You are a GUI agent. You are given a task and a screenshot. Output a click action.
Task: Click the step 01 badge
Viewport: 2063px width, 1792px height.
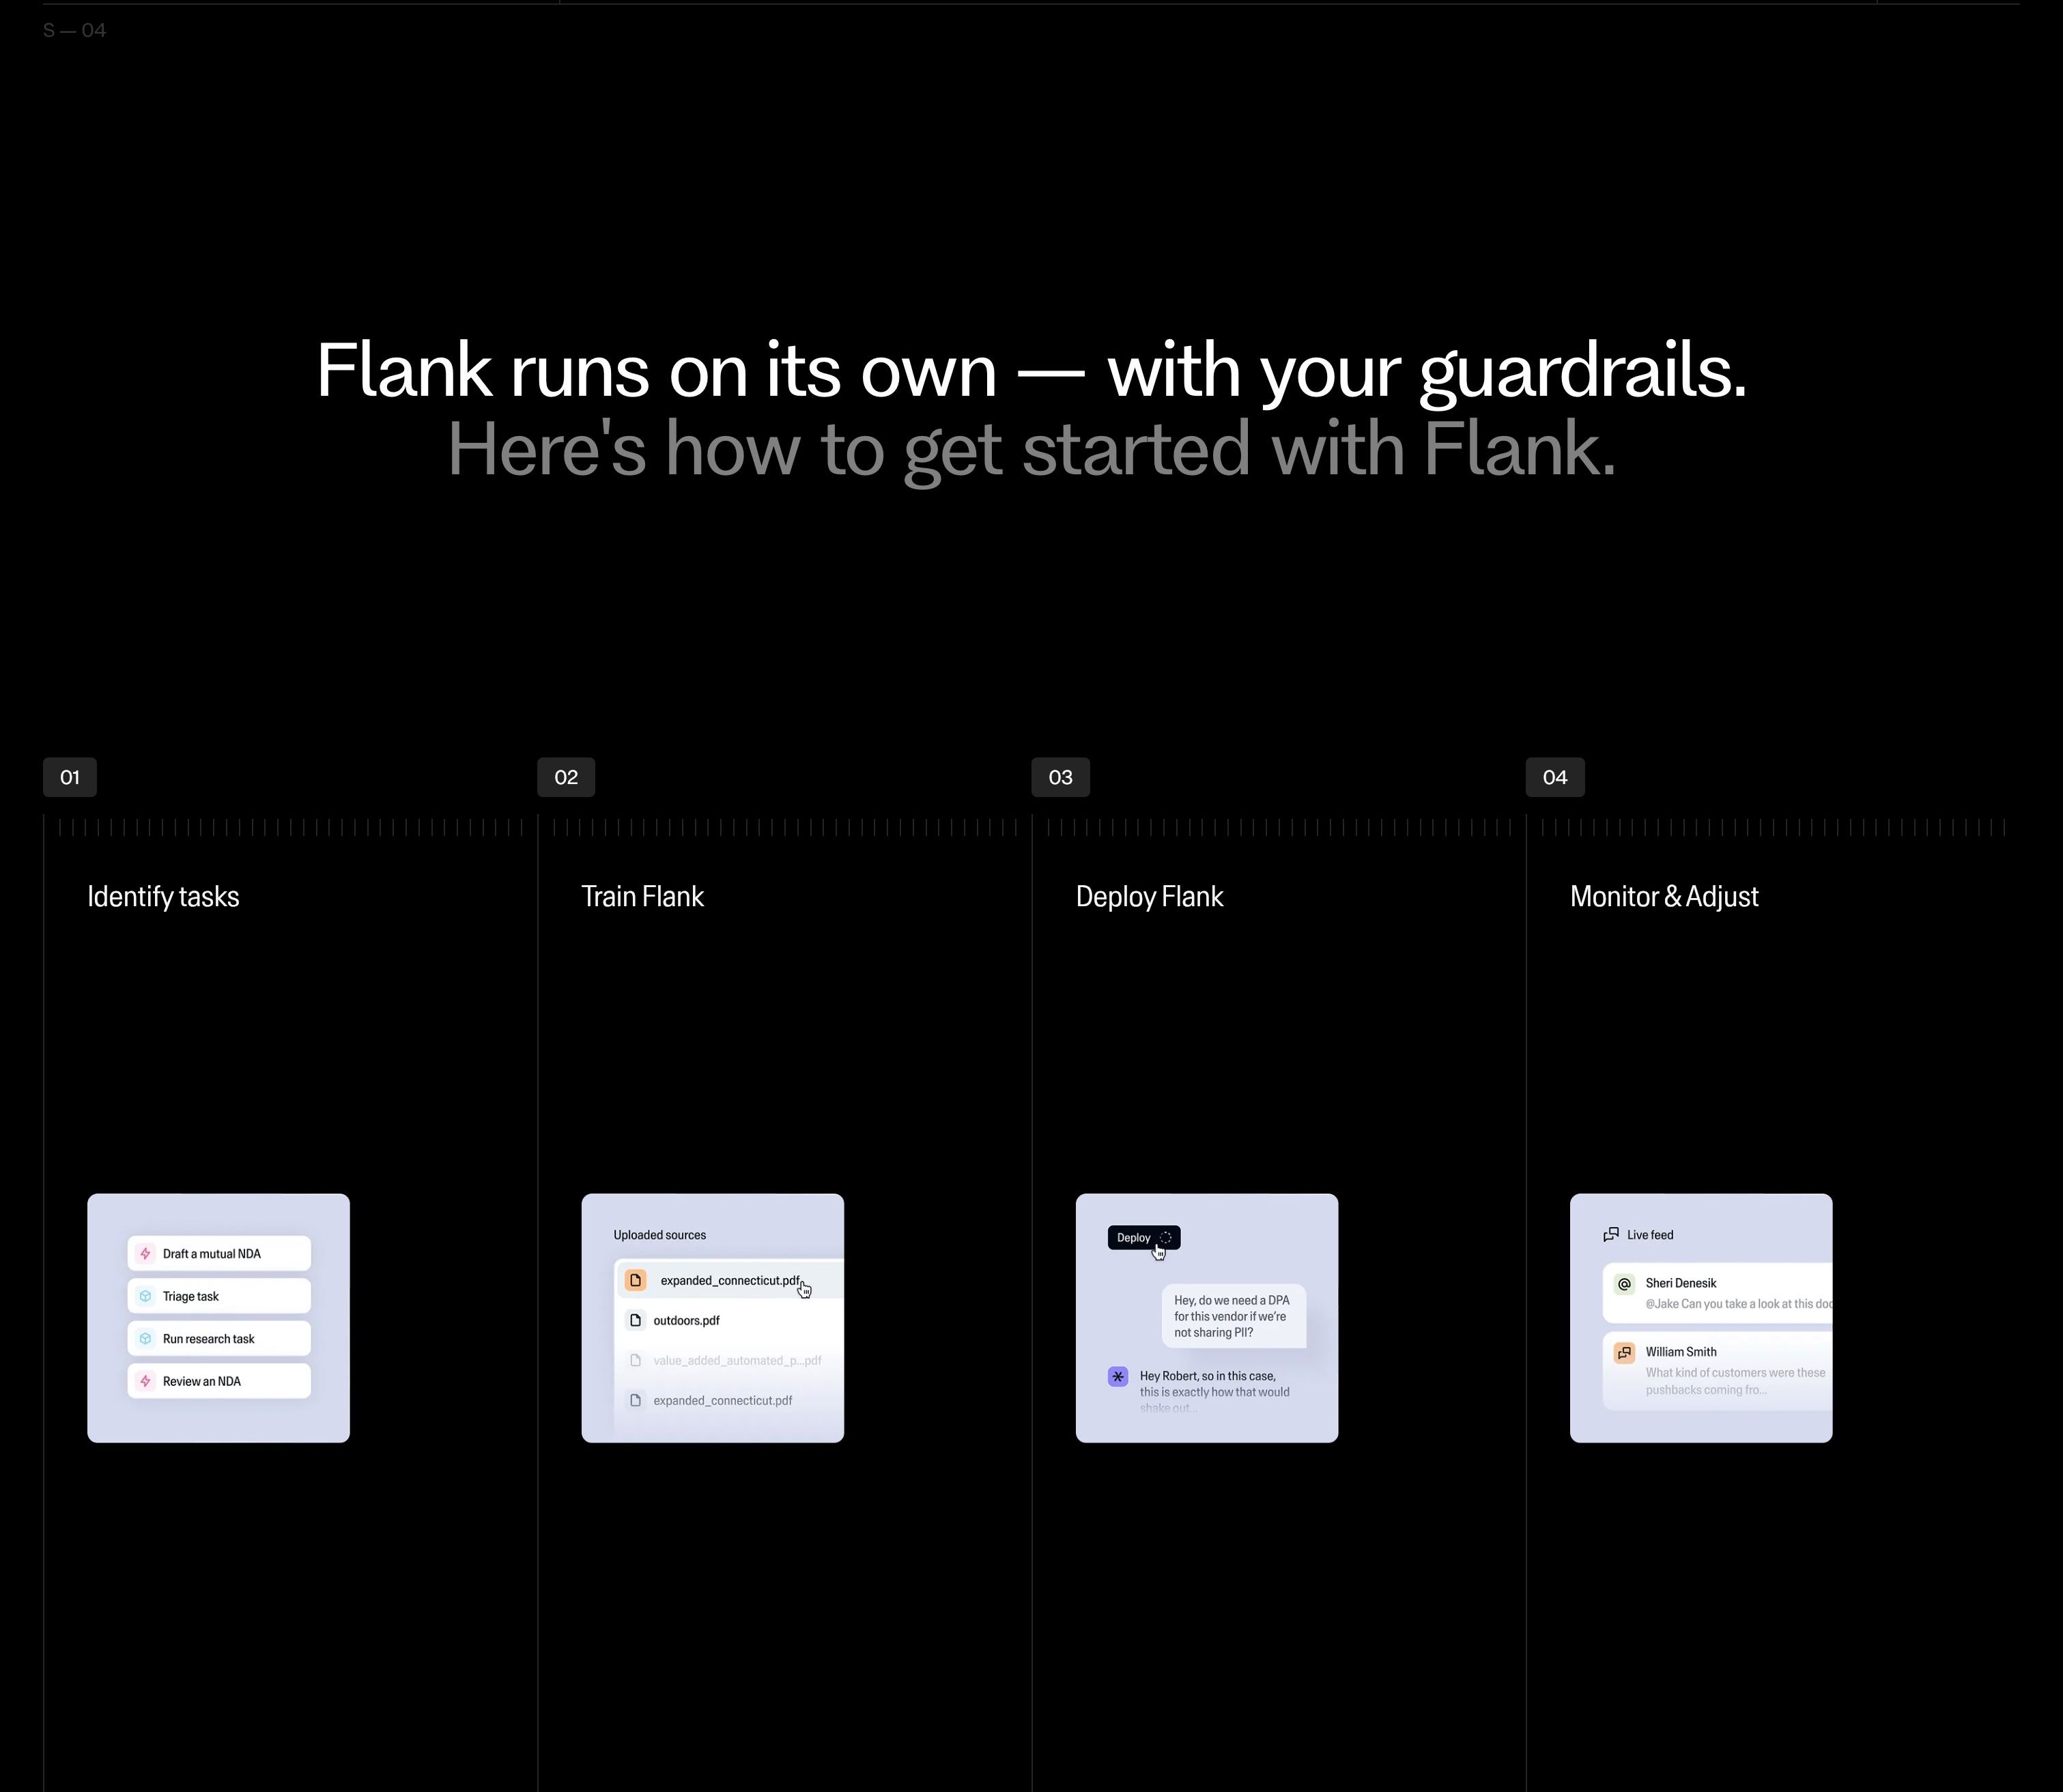(70, 777)
